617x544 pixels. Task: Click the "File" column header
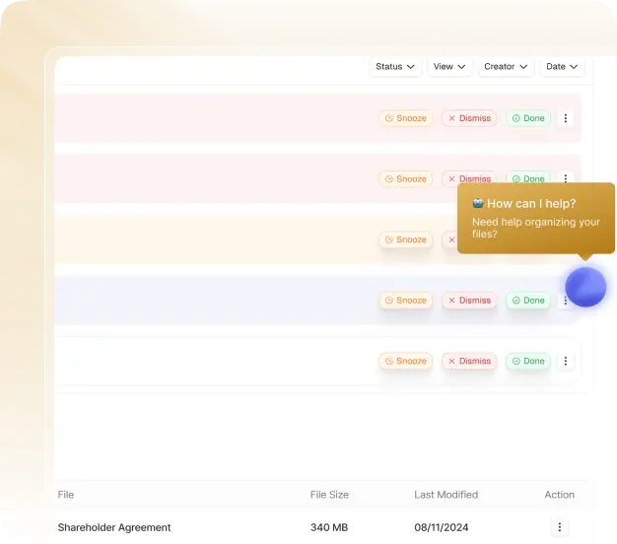click(66, 495)
